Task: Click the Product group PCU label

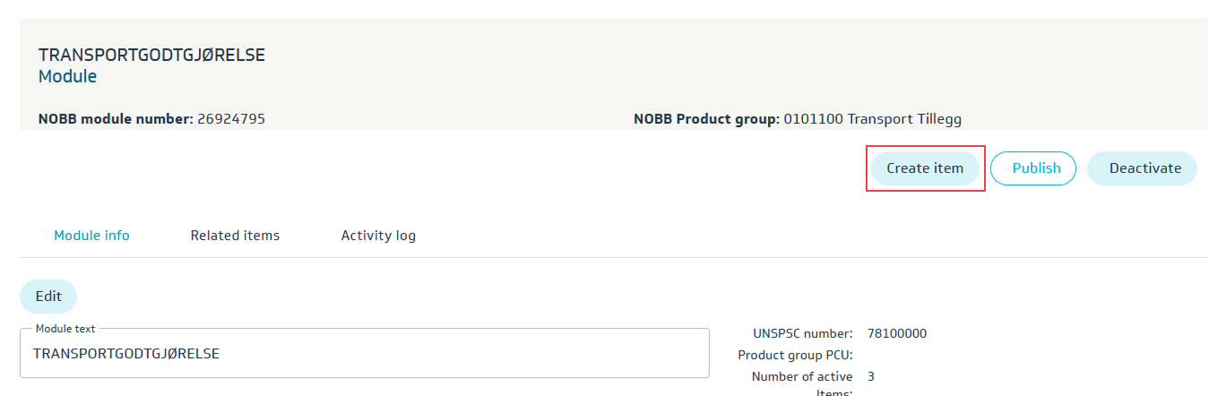Action: click(795, 356)
